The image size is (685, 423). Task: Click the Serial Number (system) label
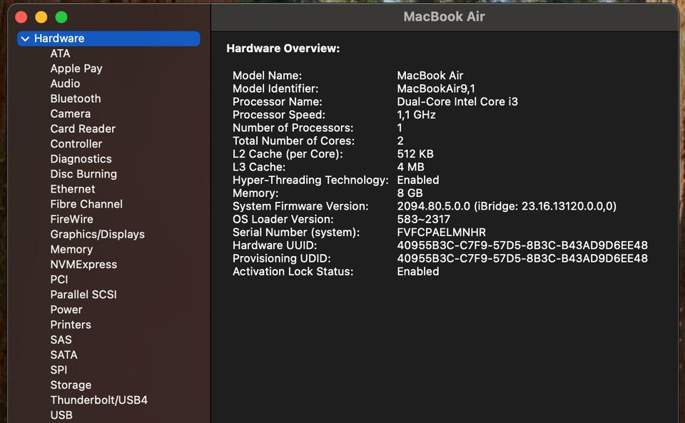click(295, 233)
